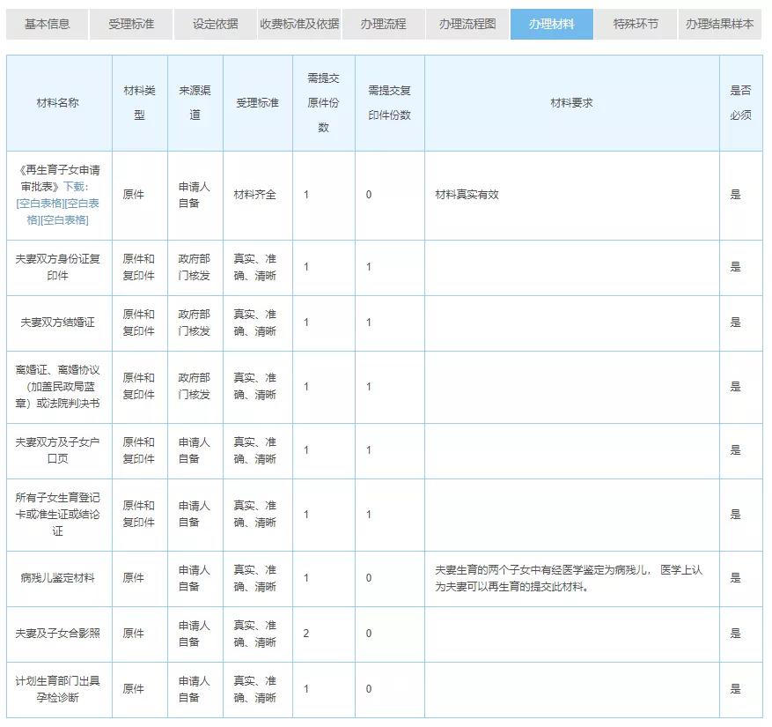The image size is (772, 727).
Task: Select the 材料要求 column header
Action: (571, 102)
